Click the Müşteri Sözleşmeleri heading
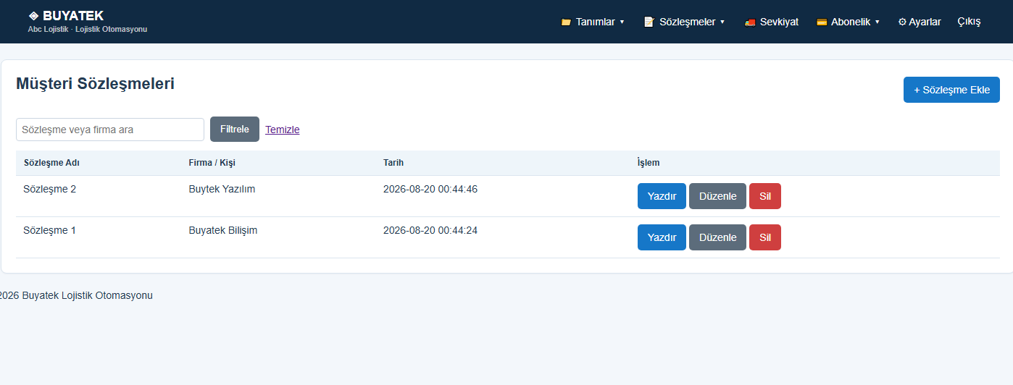Image resolution: width=1013 pixels, height=385 pixels. (x=95, y=84)
